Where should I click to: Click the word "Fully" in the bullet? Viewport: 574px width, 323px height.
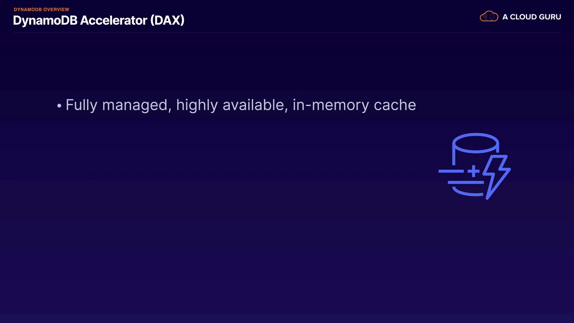click(81, 105)
